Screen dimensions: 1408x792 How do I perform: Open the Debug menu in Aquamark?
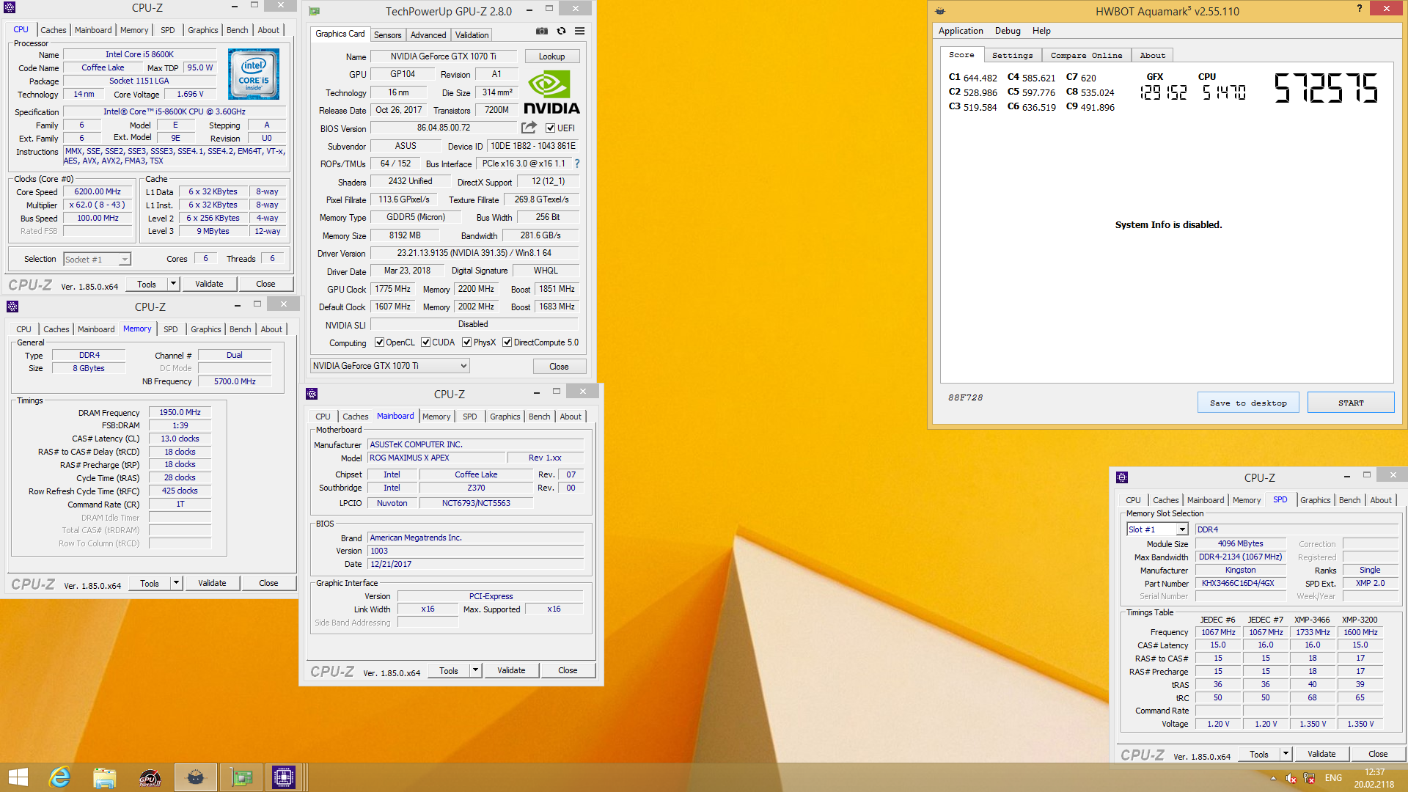point(1008,31)
